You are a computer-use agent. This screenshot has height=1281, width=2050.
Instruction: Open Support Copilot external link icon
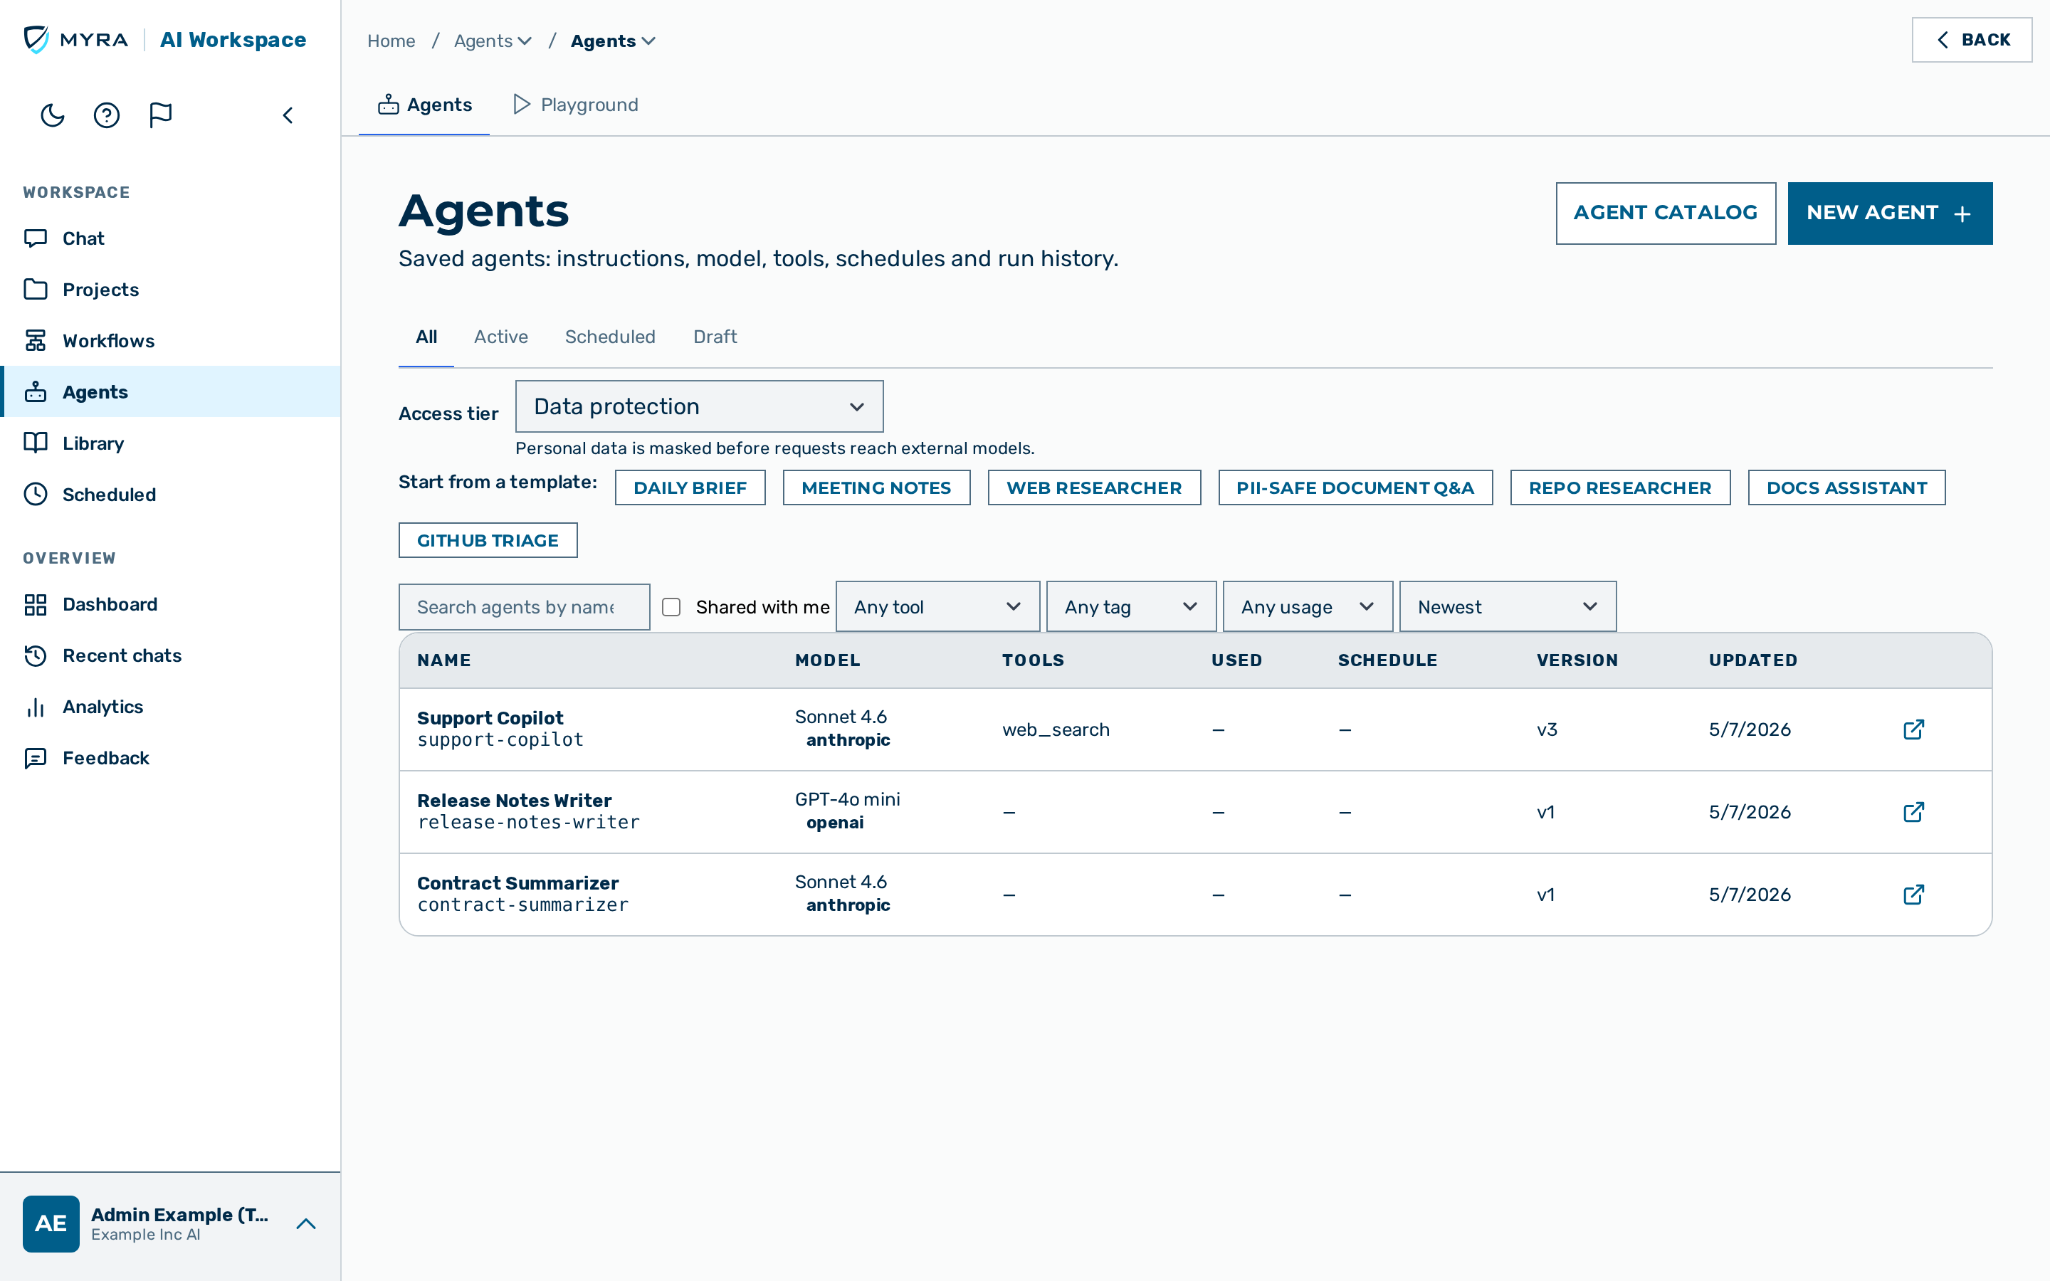coord(1913,729)
